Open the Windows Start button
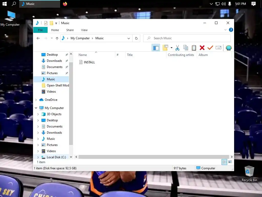The height and width of the screenshot is (197, 262). [x=5, y=4]
